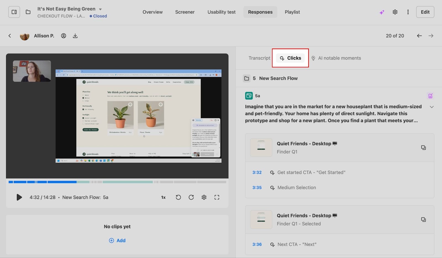Rewind the video with the replay icon
This screenshot has width=442, height=258.
click(178, 197)
